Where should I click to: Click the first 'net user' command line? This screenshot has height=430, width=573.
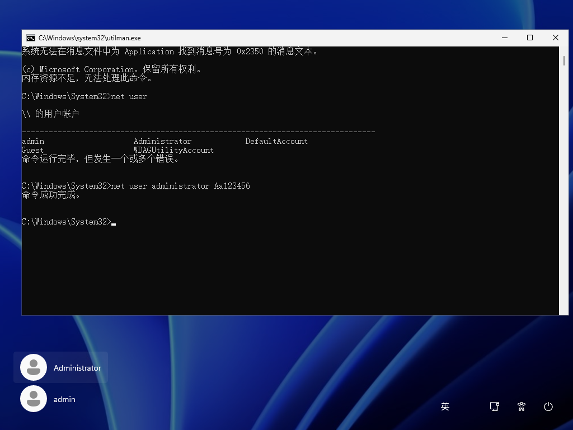pos(84,96)
